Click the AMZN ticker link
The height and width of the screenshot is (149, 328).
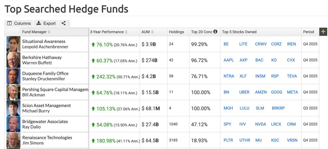coord(261,92)
